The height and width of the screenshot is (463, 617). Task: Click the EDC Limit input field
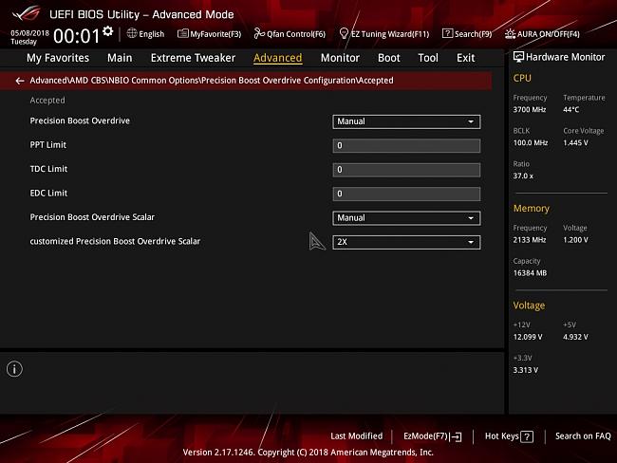(x=406, y=194)
